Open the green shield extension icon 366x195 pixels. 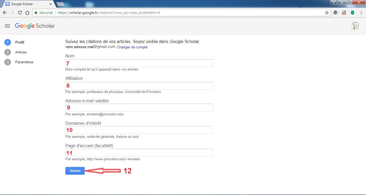point(353,13)
